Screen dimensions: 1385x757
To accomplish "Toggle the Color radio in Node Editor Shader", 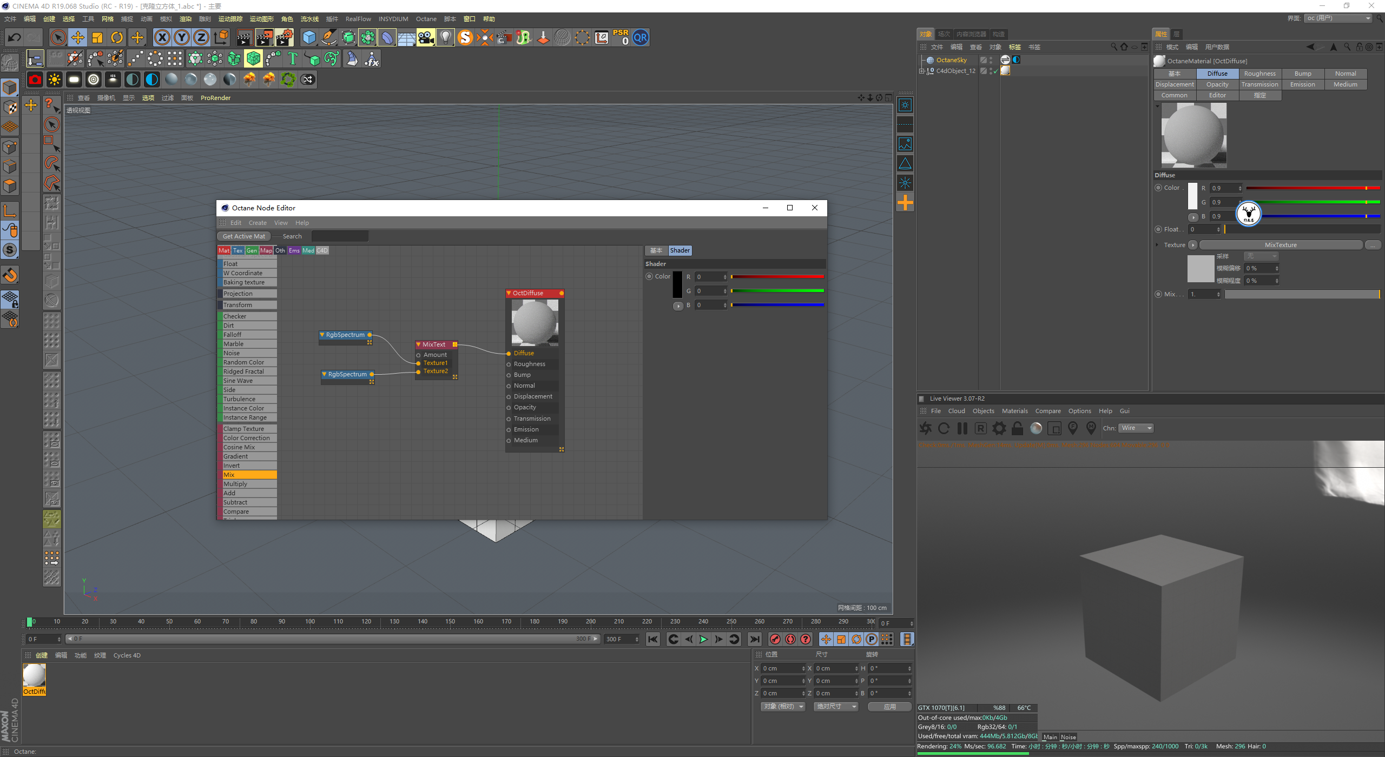I will coord(649,276).
